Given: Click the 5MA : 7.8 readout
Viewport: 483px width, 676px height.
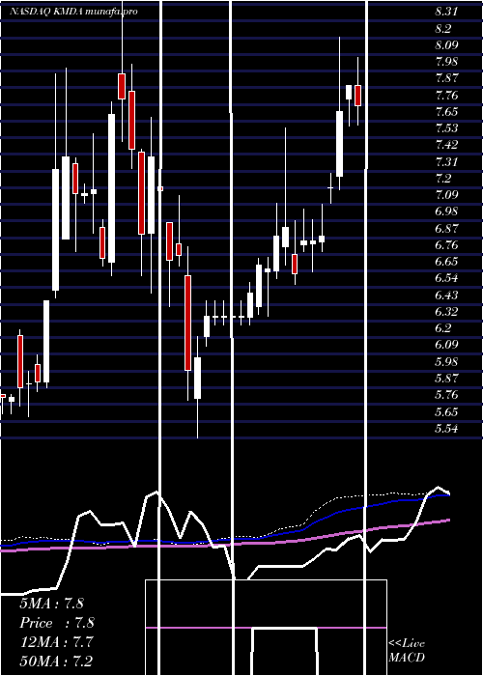Looking at the screenshot, I should pyautogui.click(x=52, y=604).
